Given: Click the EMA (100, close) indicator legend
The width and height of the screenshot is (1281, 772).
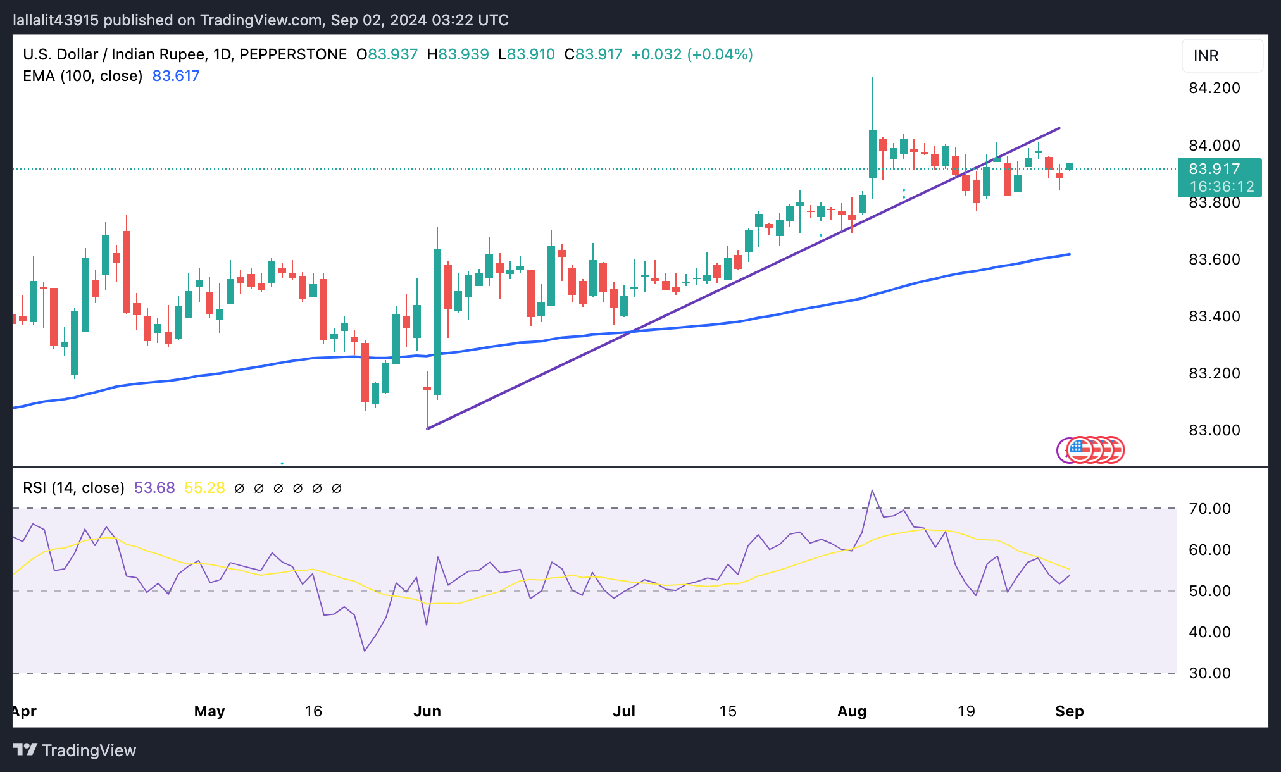Looking at the screenshot, I should pyautogui.click(x=82, y=76).
